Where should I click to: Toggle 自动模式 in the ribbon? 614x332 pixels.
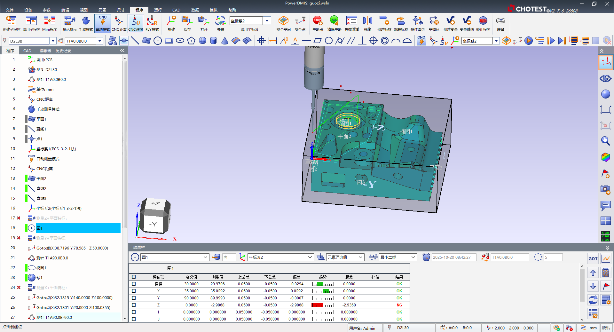[x=103, y=23]
